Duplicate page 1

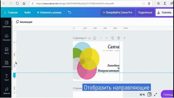pos(113,38)
